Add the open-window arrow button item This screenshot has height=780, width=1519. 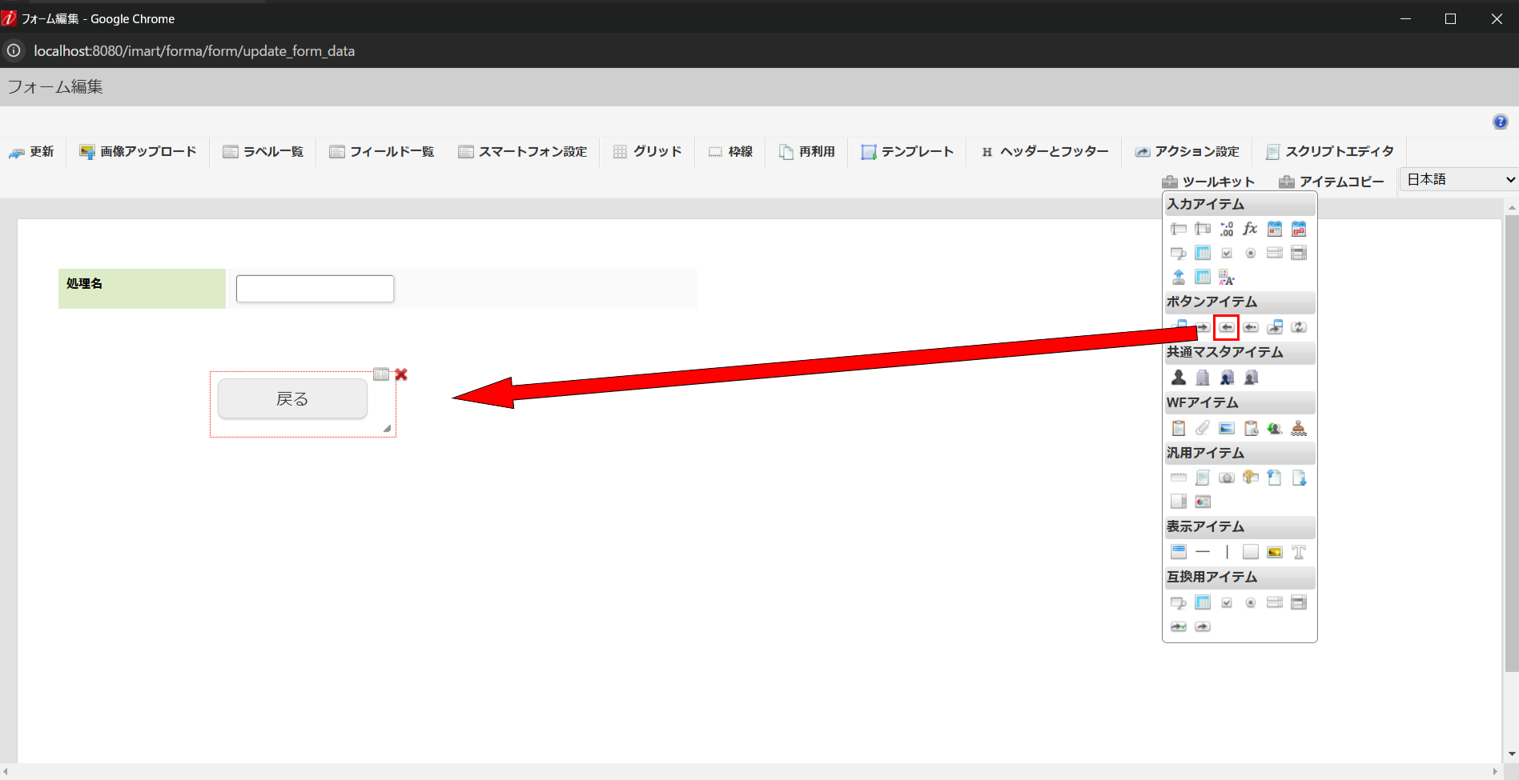[1275, 327]
